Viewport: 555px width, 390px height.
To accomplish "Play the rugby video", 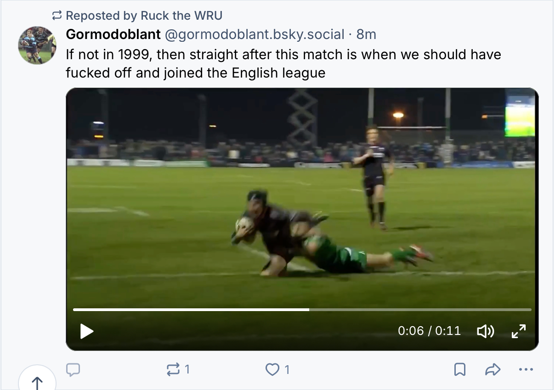I will coord(86,331).
